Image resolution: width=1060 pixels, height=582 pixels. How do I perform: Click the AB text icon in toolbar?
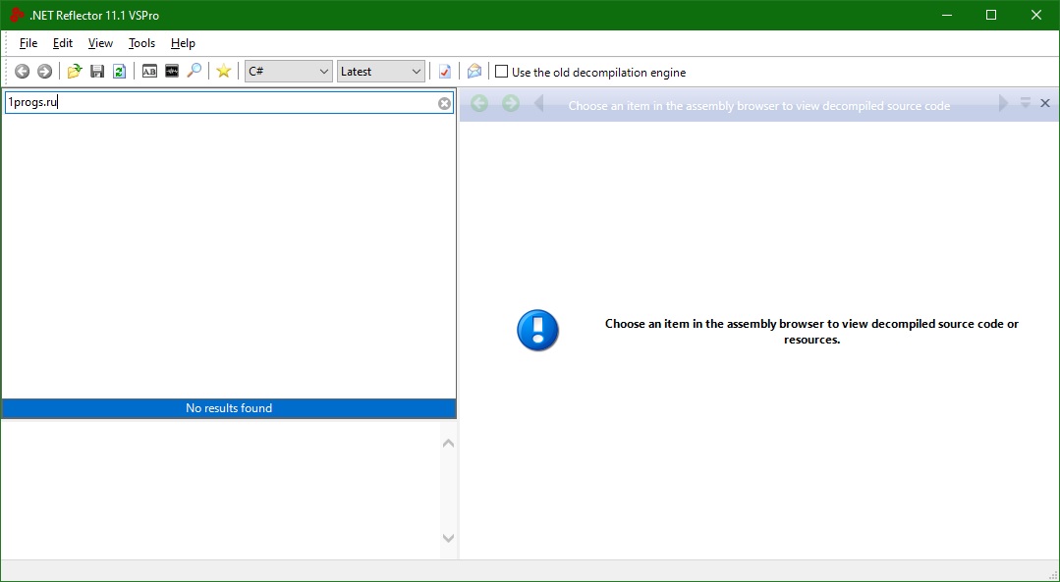tap(149, 72)
